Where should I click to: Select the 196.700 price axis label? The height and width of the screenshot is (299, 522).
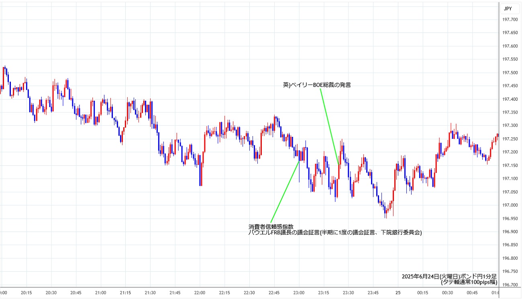click(510, 285)
